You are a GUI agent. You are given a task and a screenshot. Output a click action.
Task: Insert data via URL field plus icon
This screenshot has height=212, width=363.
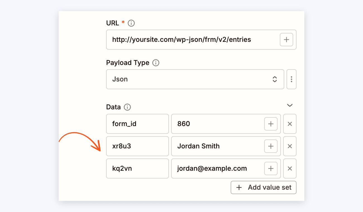(x=286, y=40)
